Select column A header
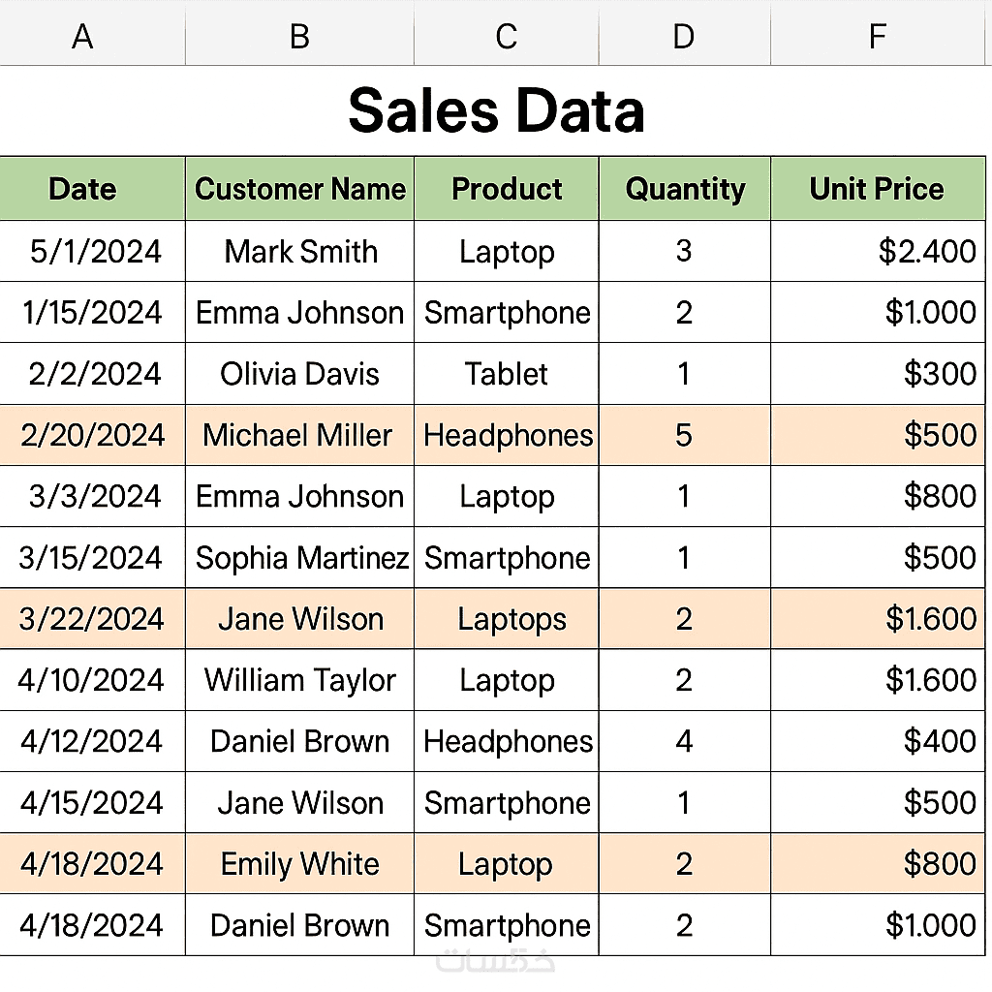The image size is (992, 992). click(83, 37)
